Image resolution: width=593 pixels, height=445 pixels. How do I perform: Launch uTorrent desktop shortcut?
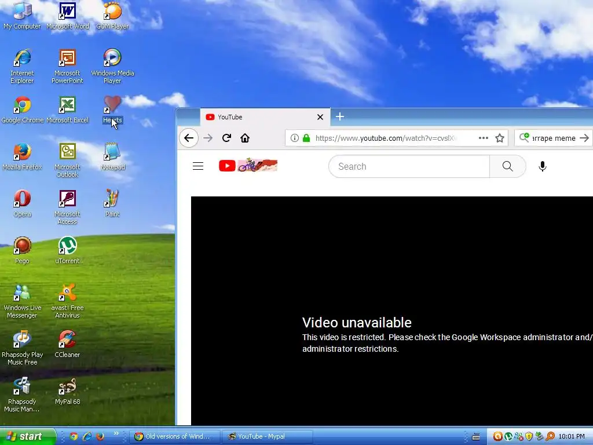click(67, 250)
